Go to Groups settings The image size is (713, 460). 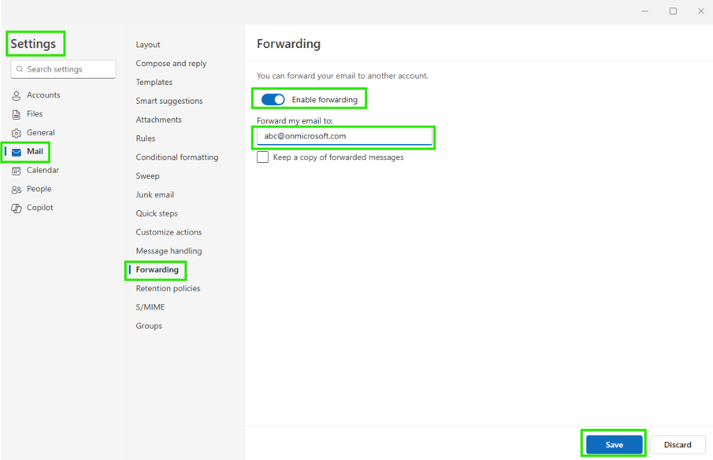(x=149, y=326)
